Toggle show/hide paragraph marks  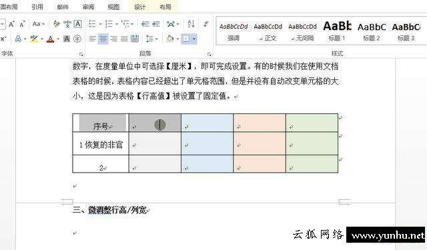pos(206,24)
